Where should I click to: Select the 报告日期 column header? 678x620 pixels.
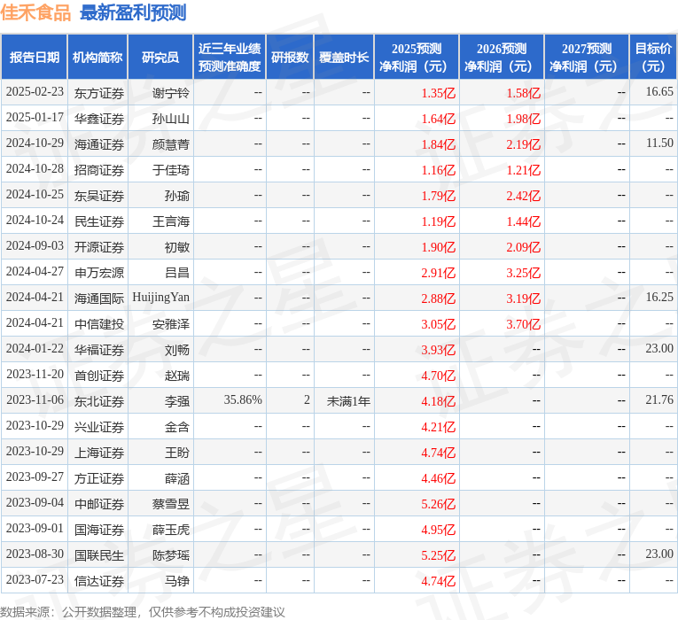[x=35, y=57]
